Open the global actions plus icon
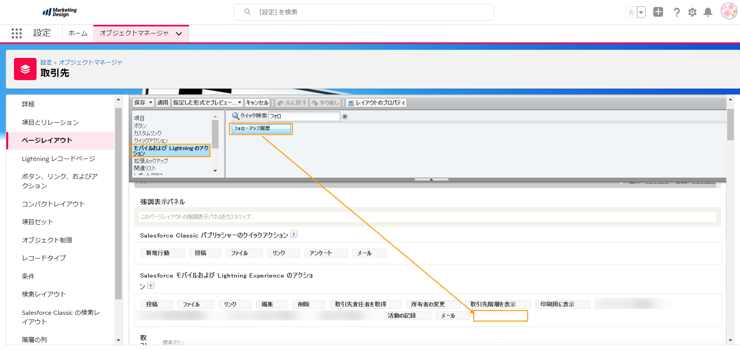 coord(658,12)
